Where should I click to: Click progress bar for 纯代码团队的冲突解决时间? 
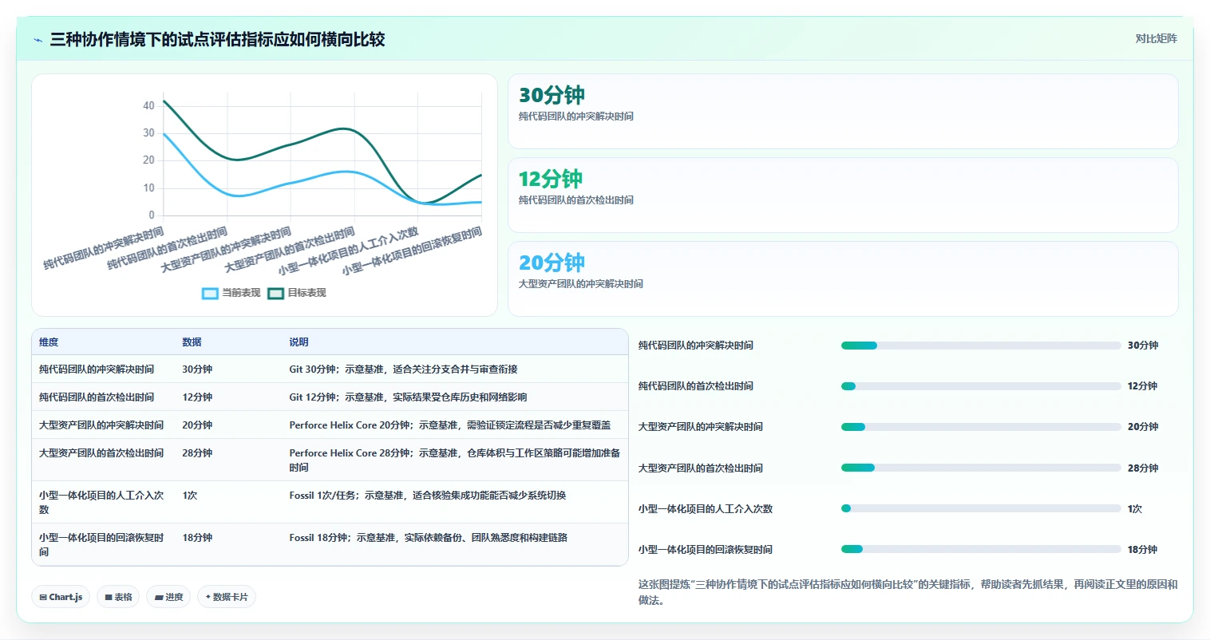pos(981,346)
